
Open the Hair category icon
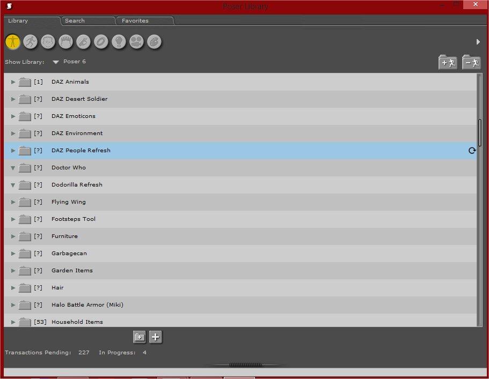(66, 42)
